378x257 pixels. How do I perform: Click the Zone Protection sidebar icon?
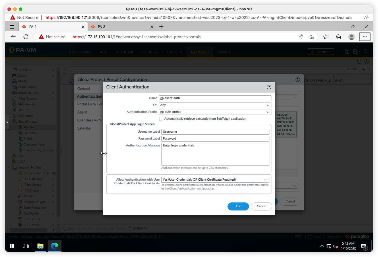click(x=20, y=208)
